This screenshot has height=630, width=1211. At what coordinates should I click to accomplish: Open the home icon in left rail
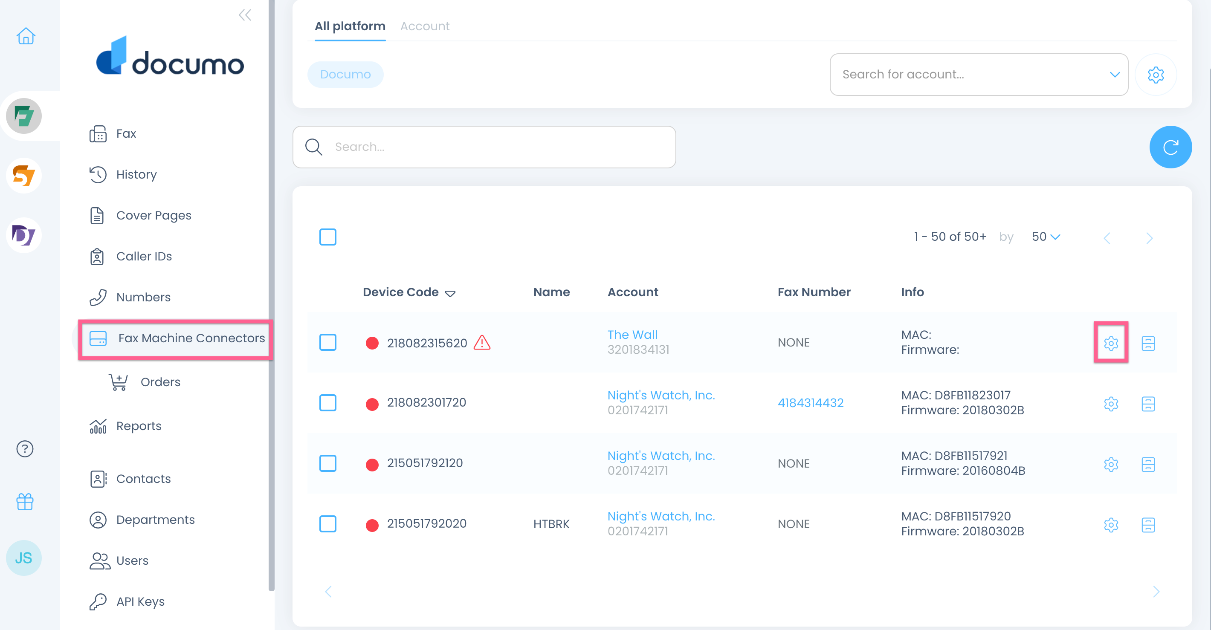[x=26, y=36]
